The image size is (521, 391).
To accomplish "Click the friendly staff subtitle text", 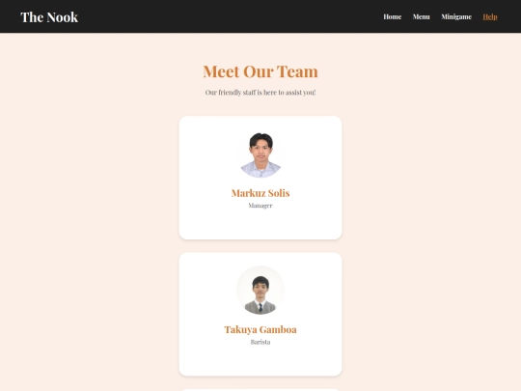I will click(260, 93).
